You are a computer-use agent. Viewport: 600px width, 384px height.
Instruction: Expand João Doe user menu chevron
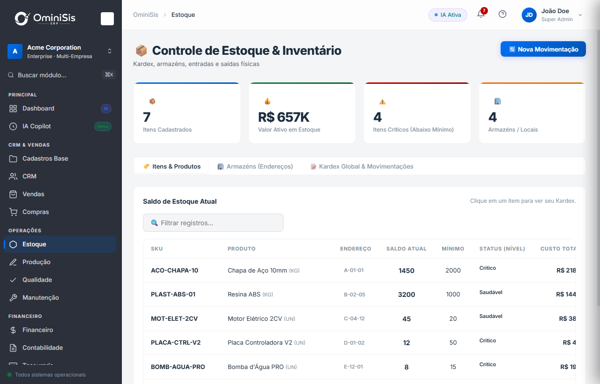[x=580, y=15]
